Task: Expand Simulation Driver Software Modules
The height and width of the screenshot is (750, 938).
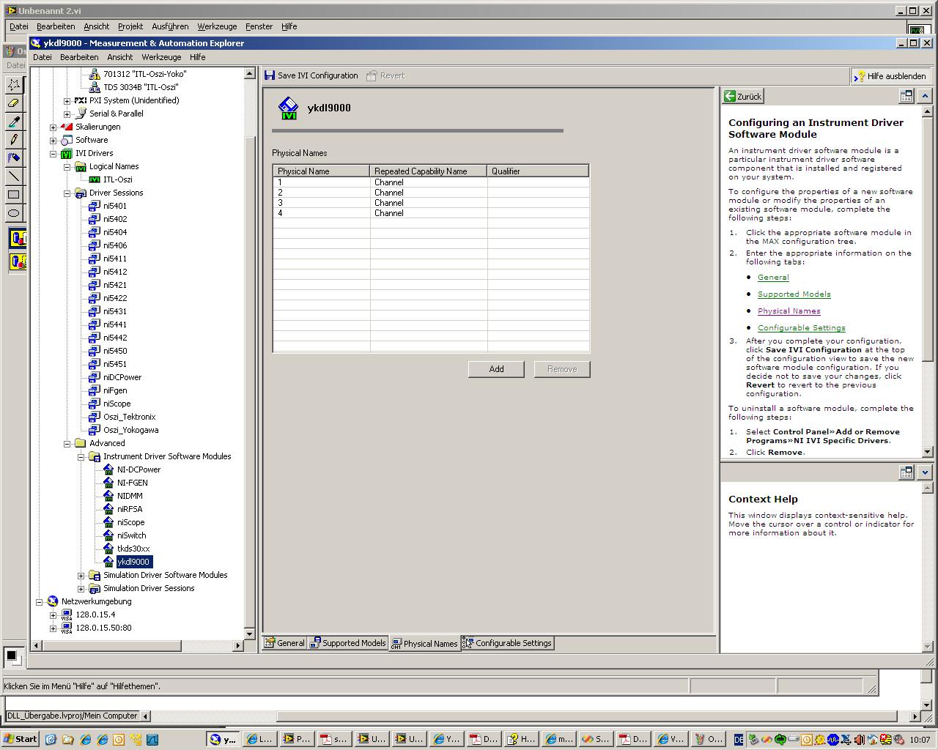Action: point(81,576)
